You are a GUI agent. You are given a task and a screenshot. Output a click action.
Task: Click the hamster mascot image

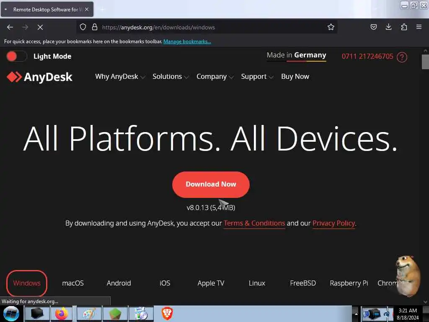click(x=408, y=276)
